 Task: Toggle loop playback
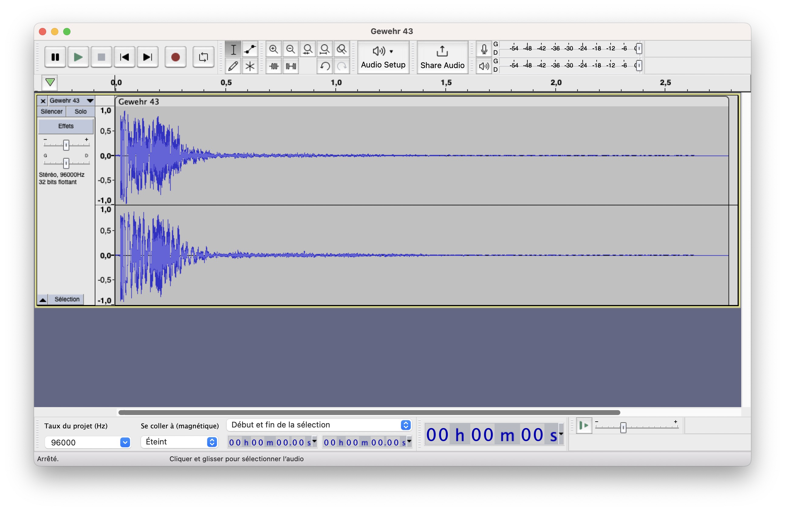(204, 57)
